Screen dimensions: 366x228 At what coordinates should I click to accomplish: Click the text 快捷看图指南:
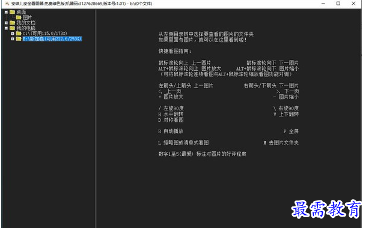[175, 51]
